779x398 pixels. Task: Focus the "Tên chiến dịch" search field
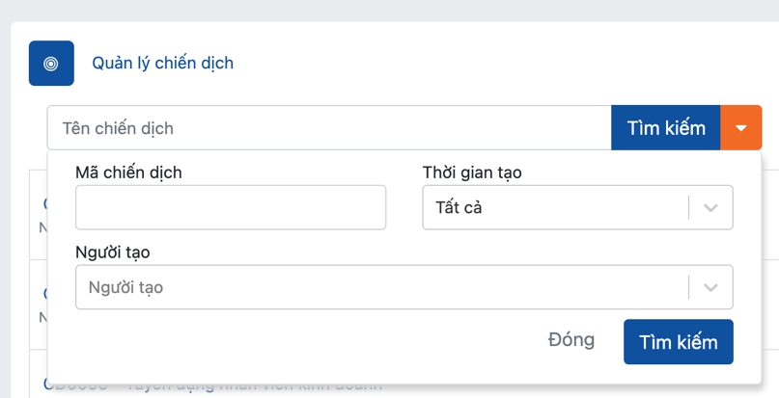pos(328,128)
